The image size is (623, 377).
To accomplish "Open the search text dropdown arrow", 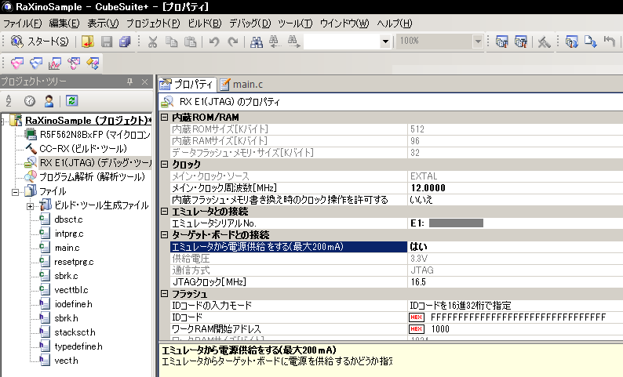I will [x=385, y=42].
